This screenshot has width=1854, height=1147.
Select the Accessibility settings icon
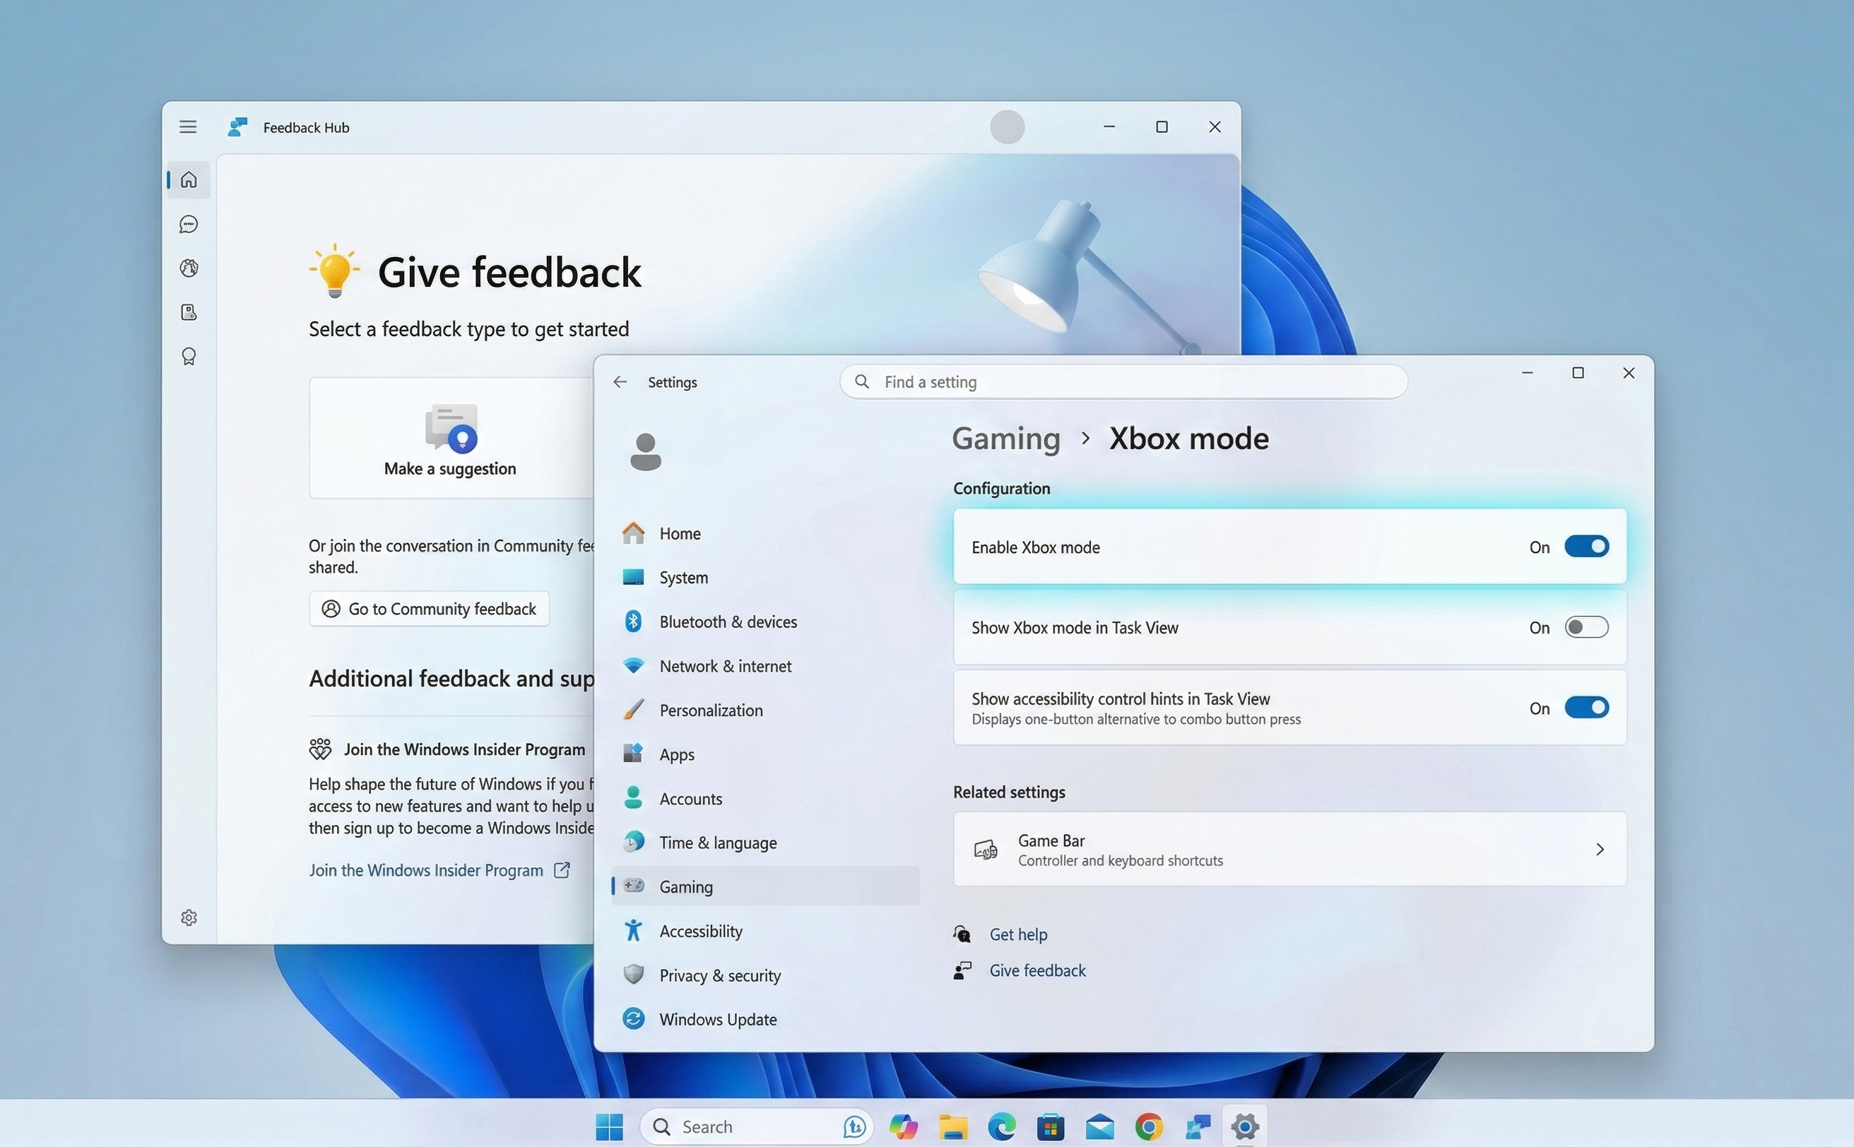[x=633, y=931]
